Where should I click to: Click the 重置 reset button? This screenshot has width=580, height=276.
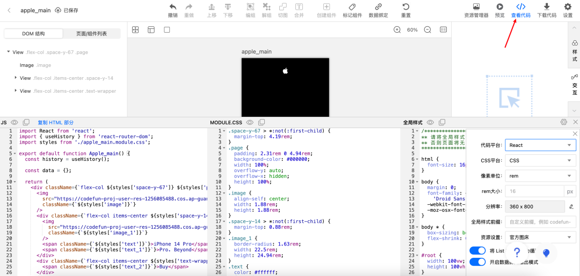click(x=406, y=11)
